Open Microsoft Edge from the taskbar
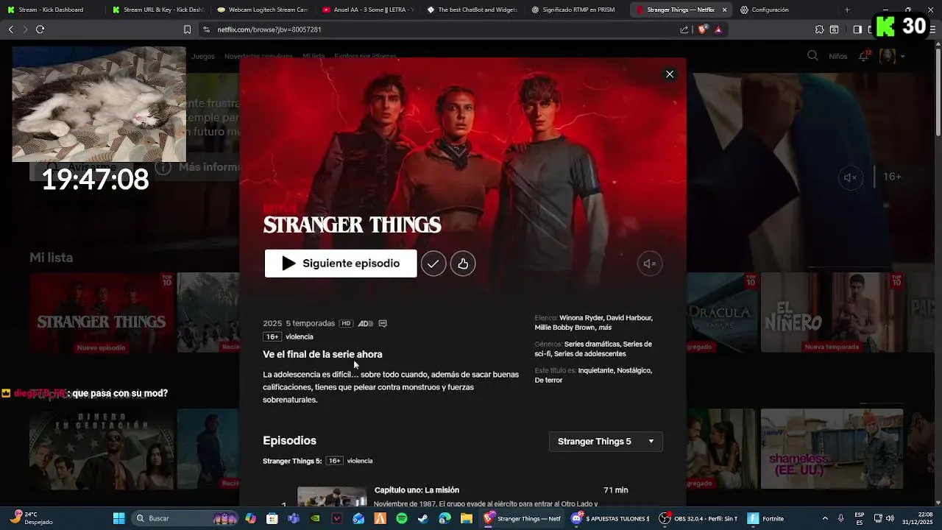Screen dimensions: 942x530 coord(445,518)
